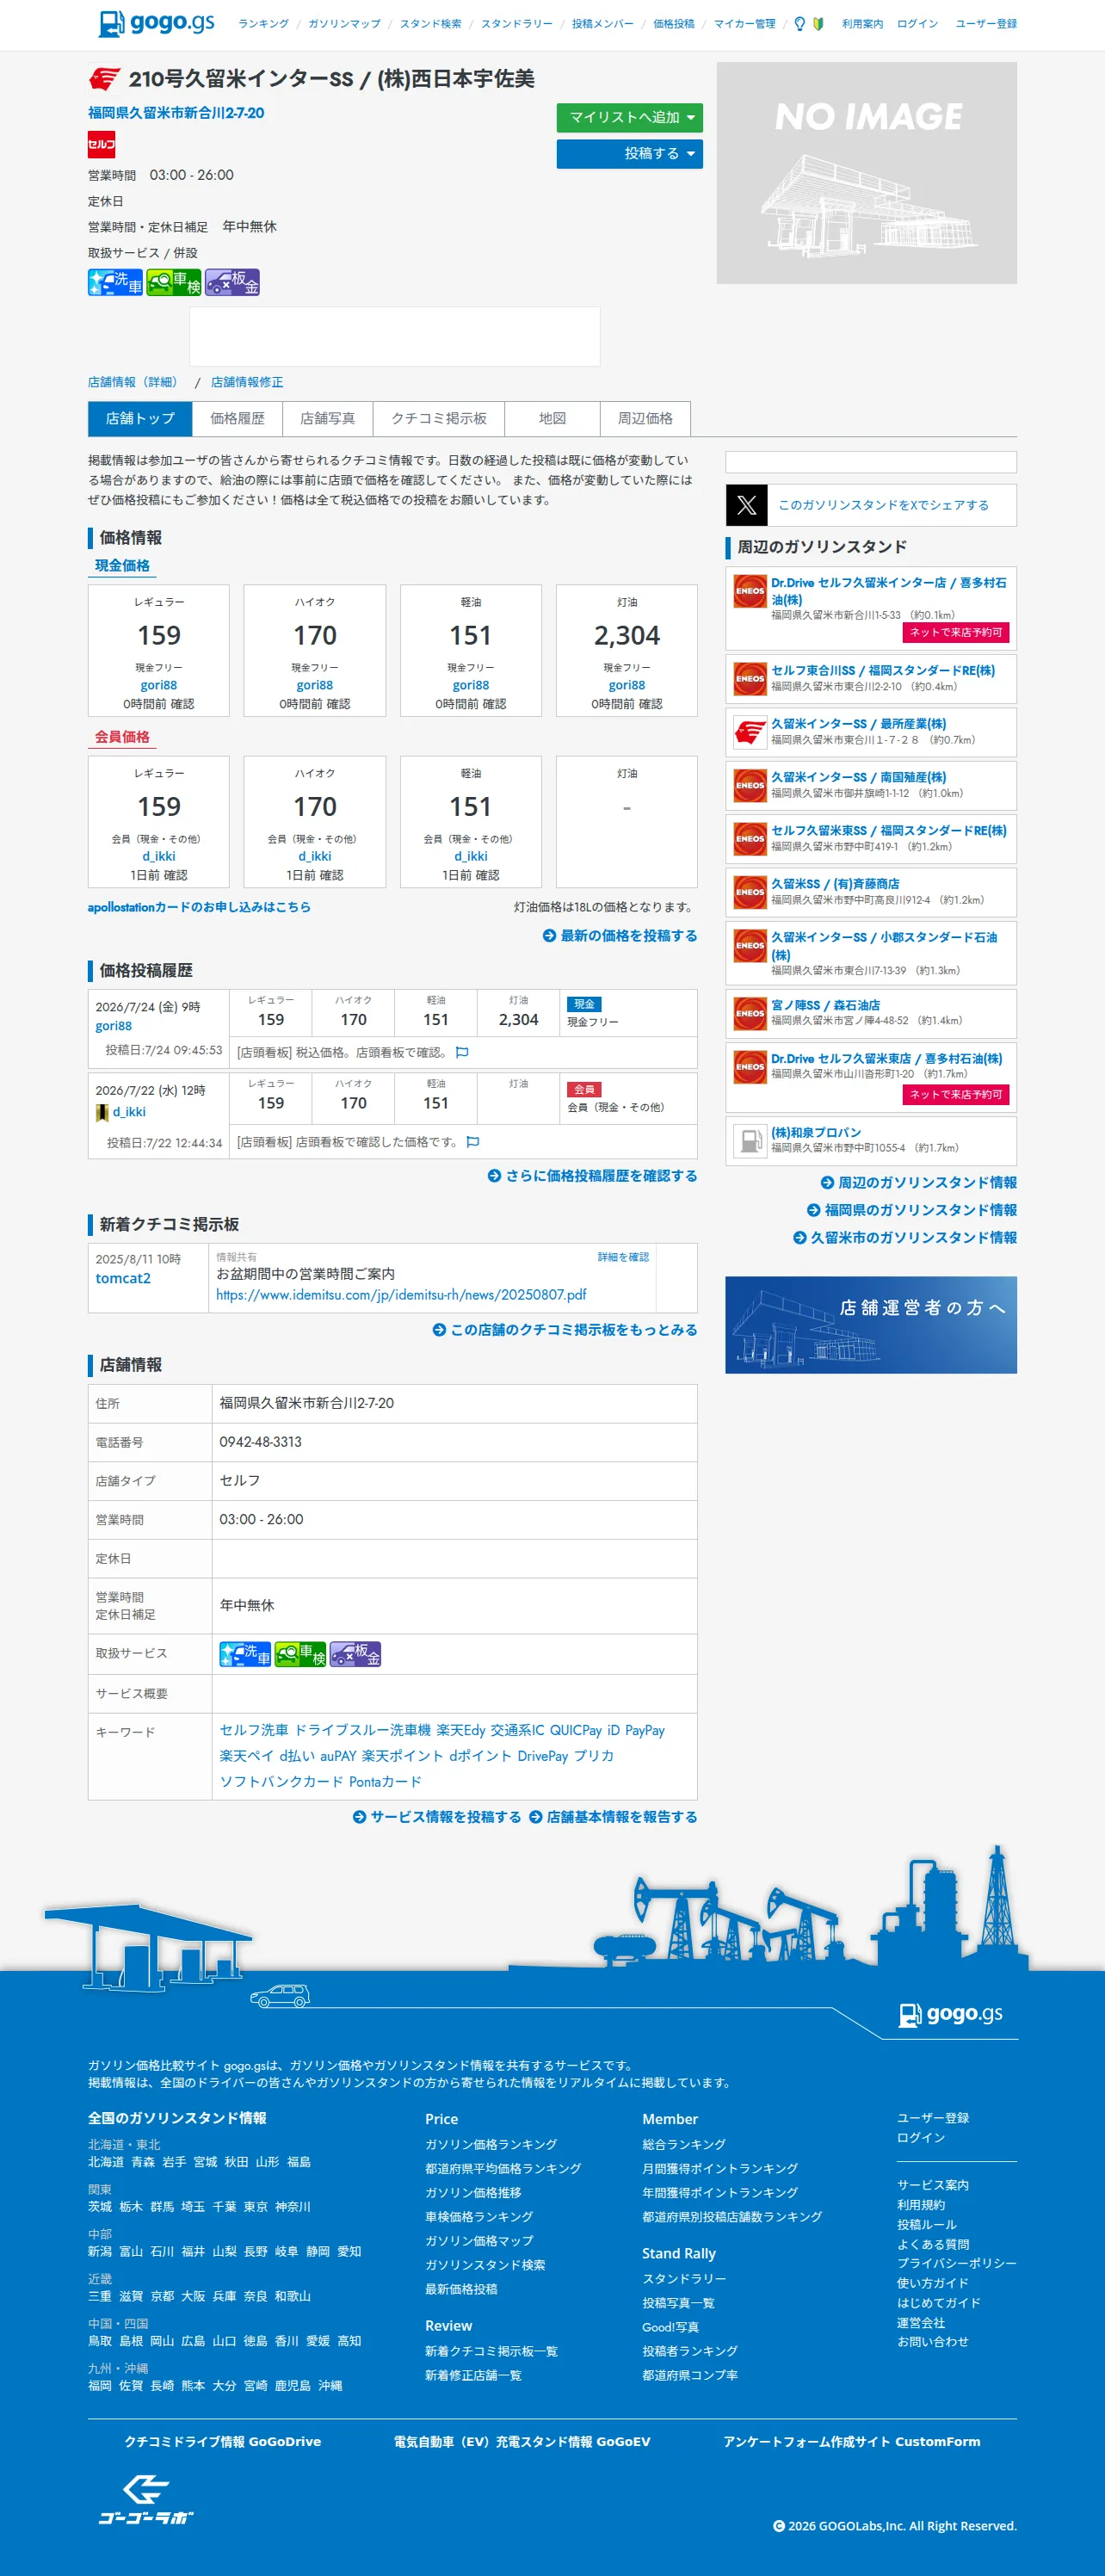Switch to the 価格履歴 tab
This screenshot has width=1105, height=2576.
click(x=237, y=419)
